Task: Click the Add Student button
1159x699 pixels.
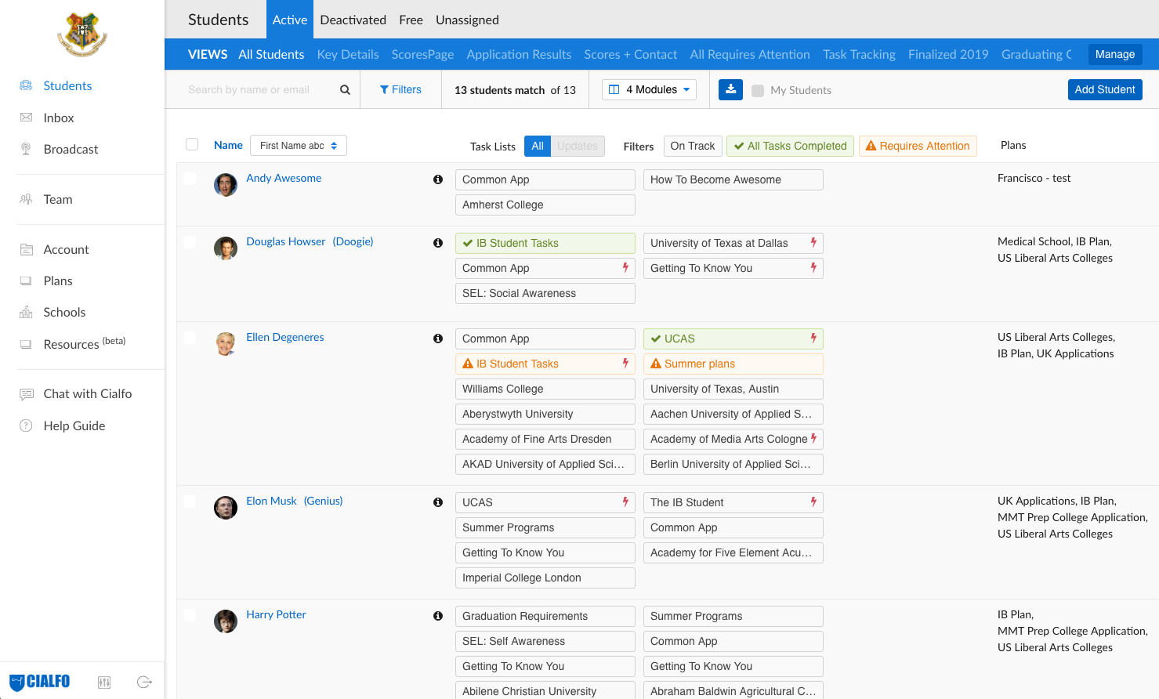Action: [x=1104, y=89]
